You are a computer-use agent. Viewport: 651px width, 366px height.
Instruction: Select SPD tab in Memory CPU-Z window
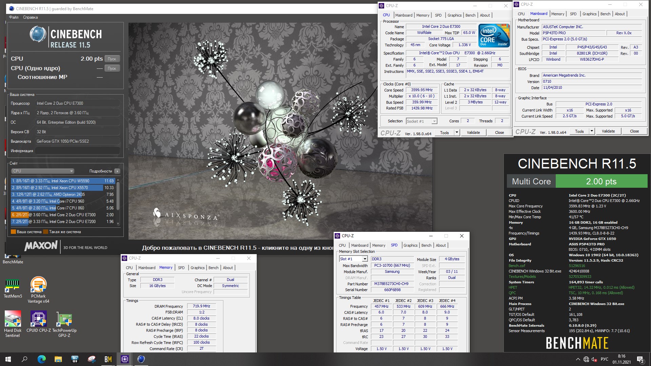click(x=181, y=268)
